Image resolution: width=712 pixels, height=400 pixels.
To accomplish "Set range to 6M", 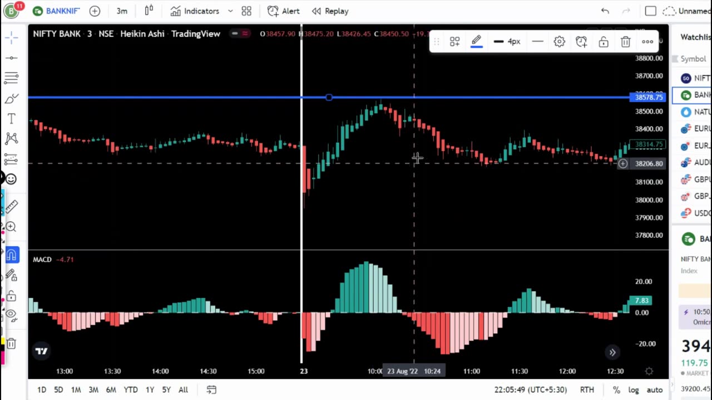I will pyautogui.click(x=111, y=390).
